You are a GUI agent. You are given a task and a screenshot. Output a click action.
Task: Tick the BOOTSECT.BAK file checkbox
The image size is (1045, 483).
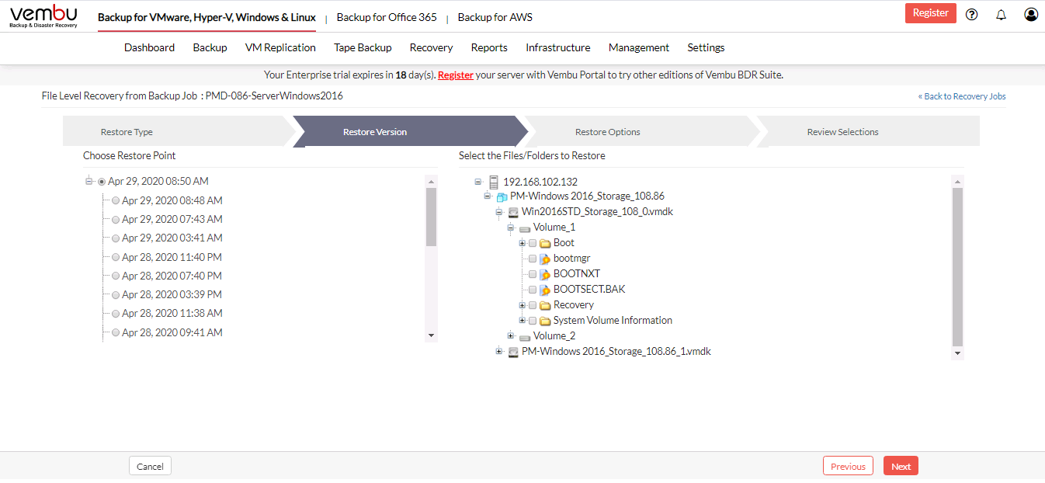533,290
